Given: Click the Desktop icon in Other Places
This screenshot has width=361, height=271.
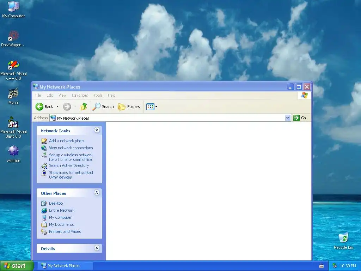Looking at the screenshot, I should (44, 203).
